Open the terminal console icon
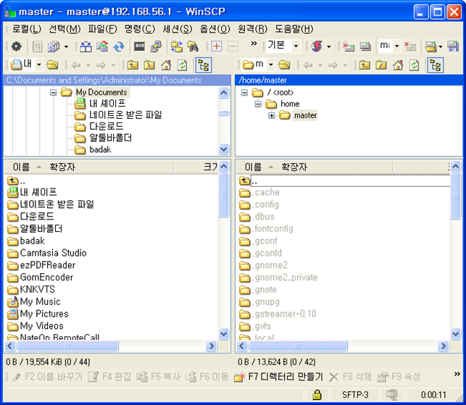Image resolution: width=466 pixels, height=405 pixels. point(139,46)
